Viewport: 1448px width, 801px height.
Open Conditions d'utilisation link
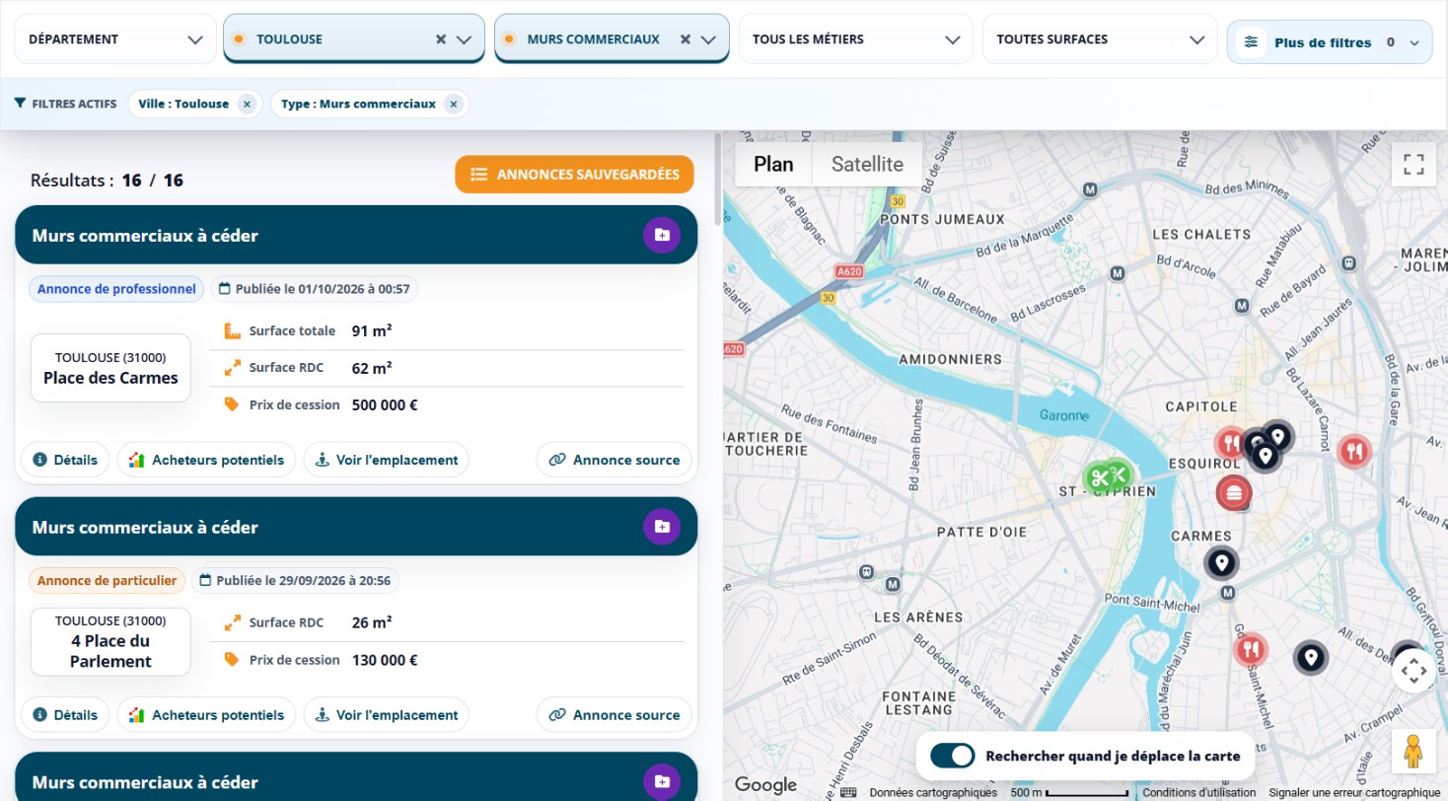pyautogui.click(x=1200, y=793)
